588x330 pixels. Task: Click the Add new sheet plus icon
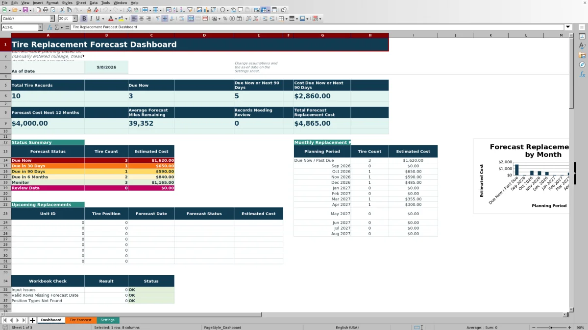tap(33, 320)
